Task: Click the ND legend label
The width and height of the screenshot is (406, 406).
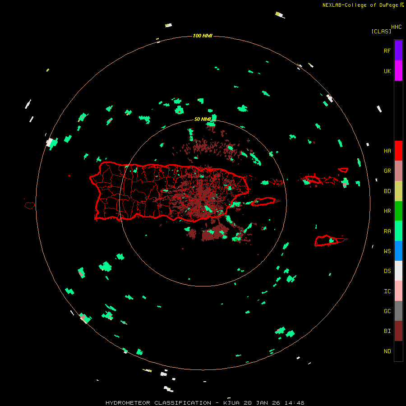Action: point(387,351)
